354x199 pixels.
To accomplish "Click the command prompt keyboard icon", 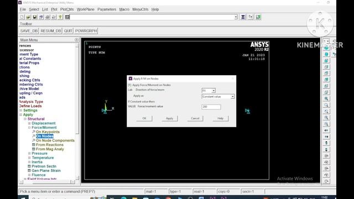I will 67,17.
